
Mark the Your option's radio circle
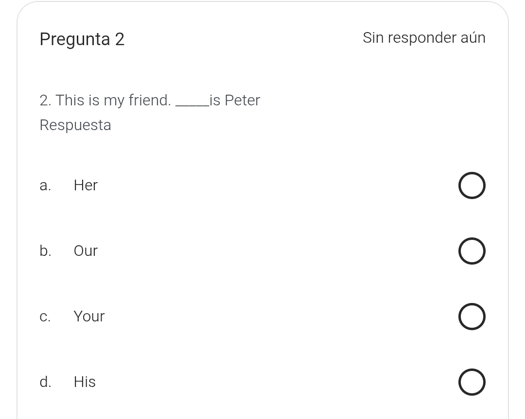pyautogui.click(x=472, y=317)
